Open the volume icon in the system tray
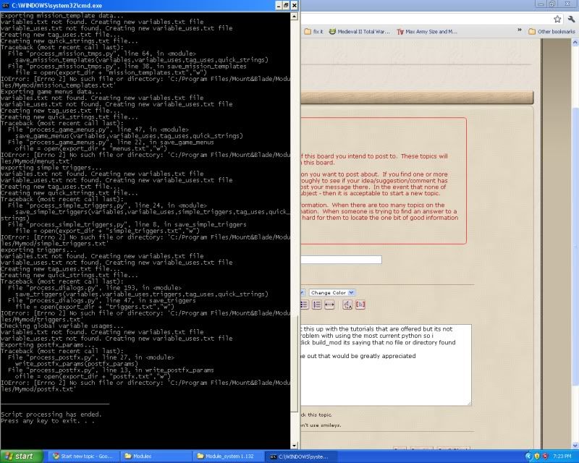The image size is (579, 463). 529,456
